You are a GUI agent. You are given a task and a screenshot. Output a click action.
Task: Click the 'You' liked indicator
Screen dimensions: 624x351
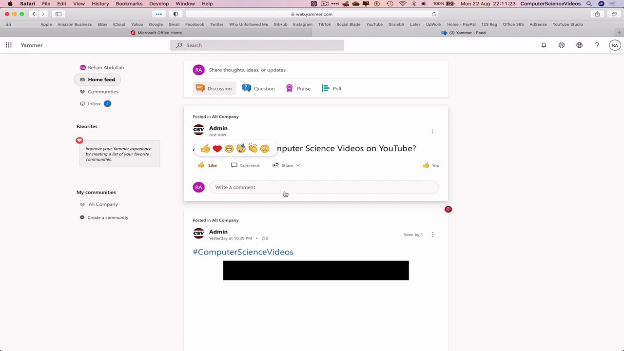point(431,165)
